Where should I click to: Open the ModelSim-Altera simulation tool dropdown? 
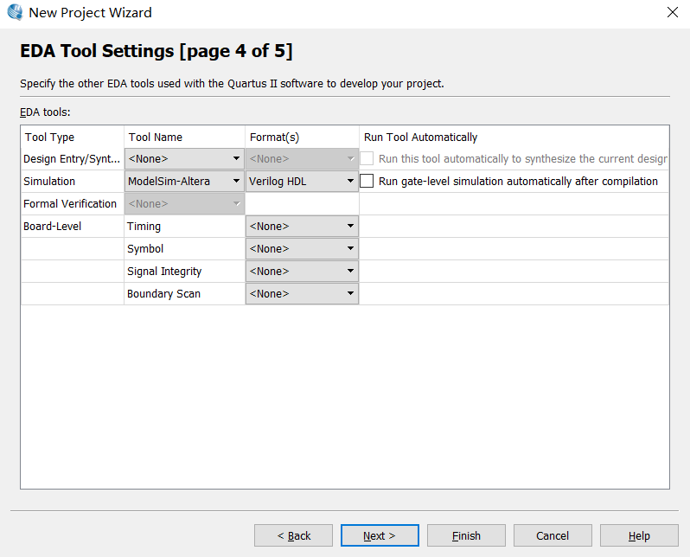click(x=184, y=182)
